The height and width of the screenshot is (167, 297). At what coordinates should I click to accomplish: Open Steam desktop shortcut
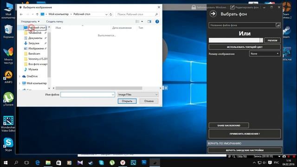click(x=286, y=32)
